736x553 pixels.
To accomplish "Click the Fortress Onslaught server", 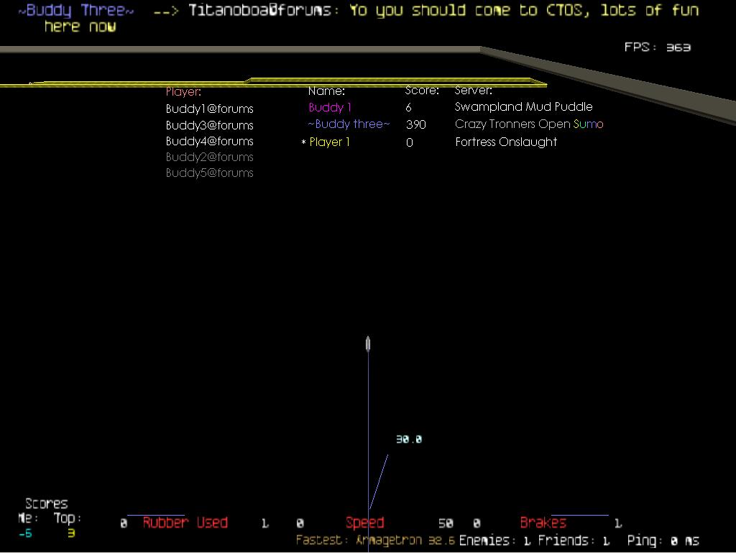I will click(506, 142).
